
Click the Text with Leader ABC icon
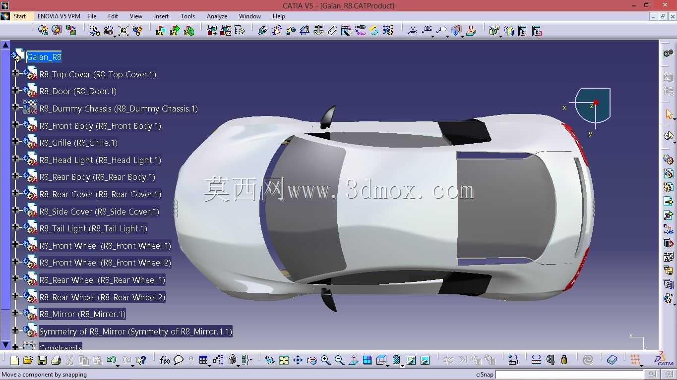click(428, 31)
